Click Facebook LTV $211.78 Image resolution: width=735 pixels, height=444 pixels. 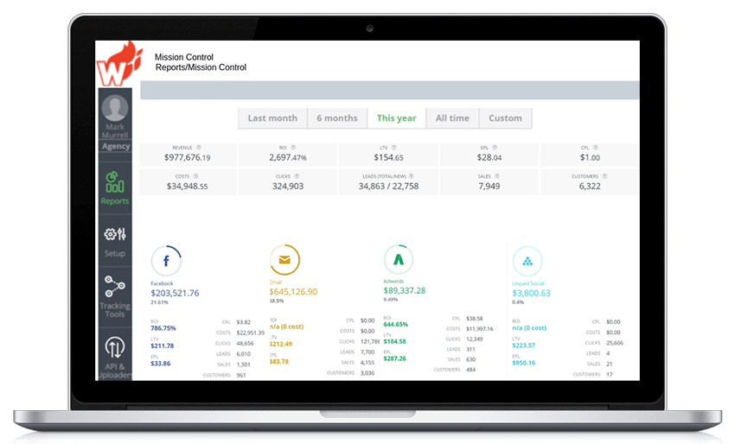tap(163, 346)
